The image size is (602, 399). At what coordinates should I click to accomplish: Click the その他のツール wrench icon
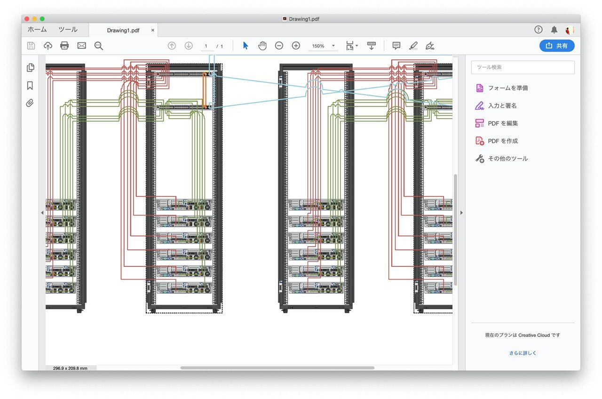[x=480, y=159]
